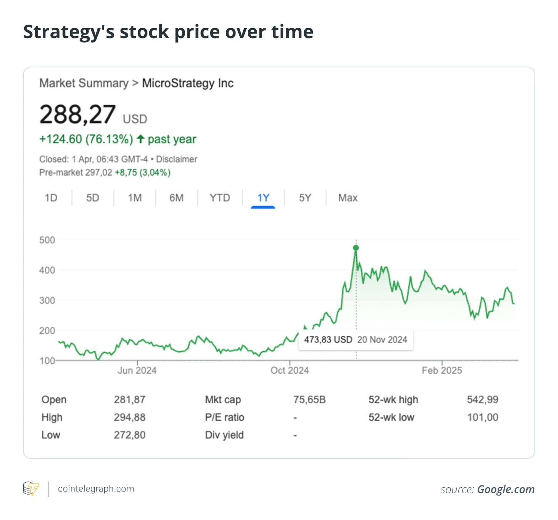
Task: Select the active 1Y tab
Action: 263,198
